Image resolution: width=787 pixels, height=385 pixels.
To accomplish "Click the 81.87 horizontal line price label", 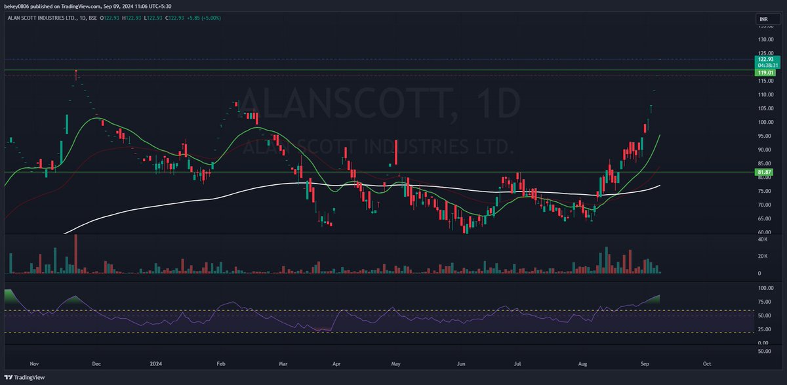I will tap(765, 172).
